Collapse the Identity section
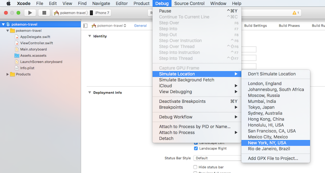The height and width of the screenshot is (173, 325). [90, 36]
